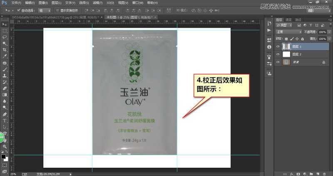Screen dimensions: 333x176
Task: Select the Zoom magnifier tool
Action: click(x=5, y=147)
